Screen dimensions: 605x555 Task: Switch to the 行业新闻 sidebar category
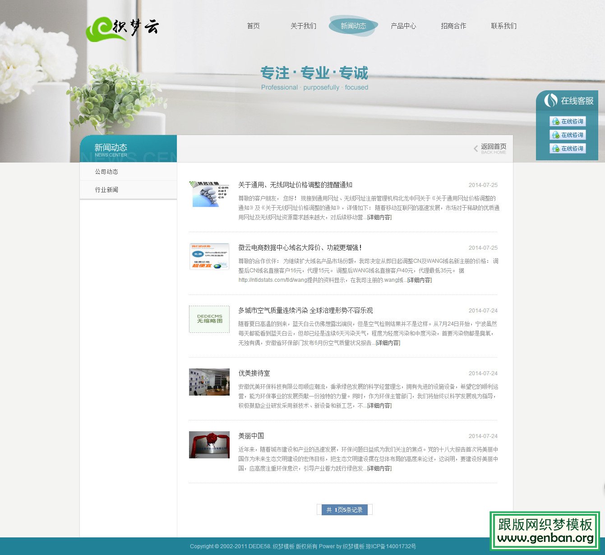(x=106, y=189)
